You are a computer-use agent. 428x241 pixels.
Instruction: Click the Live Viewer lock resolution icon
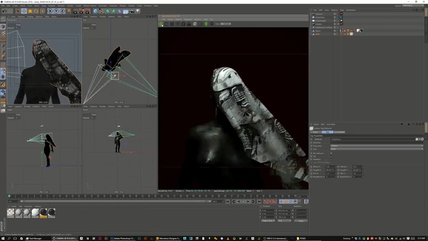(189, 24)
